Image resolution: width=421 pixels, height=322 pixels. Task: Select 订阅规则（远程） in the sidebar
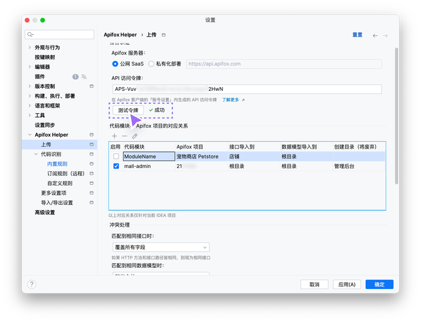[66, 173]
